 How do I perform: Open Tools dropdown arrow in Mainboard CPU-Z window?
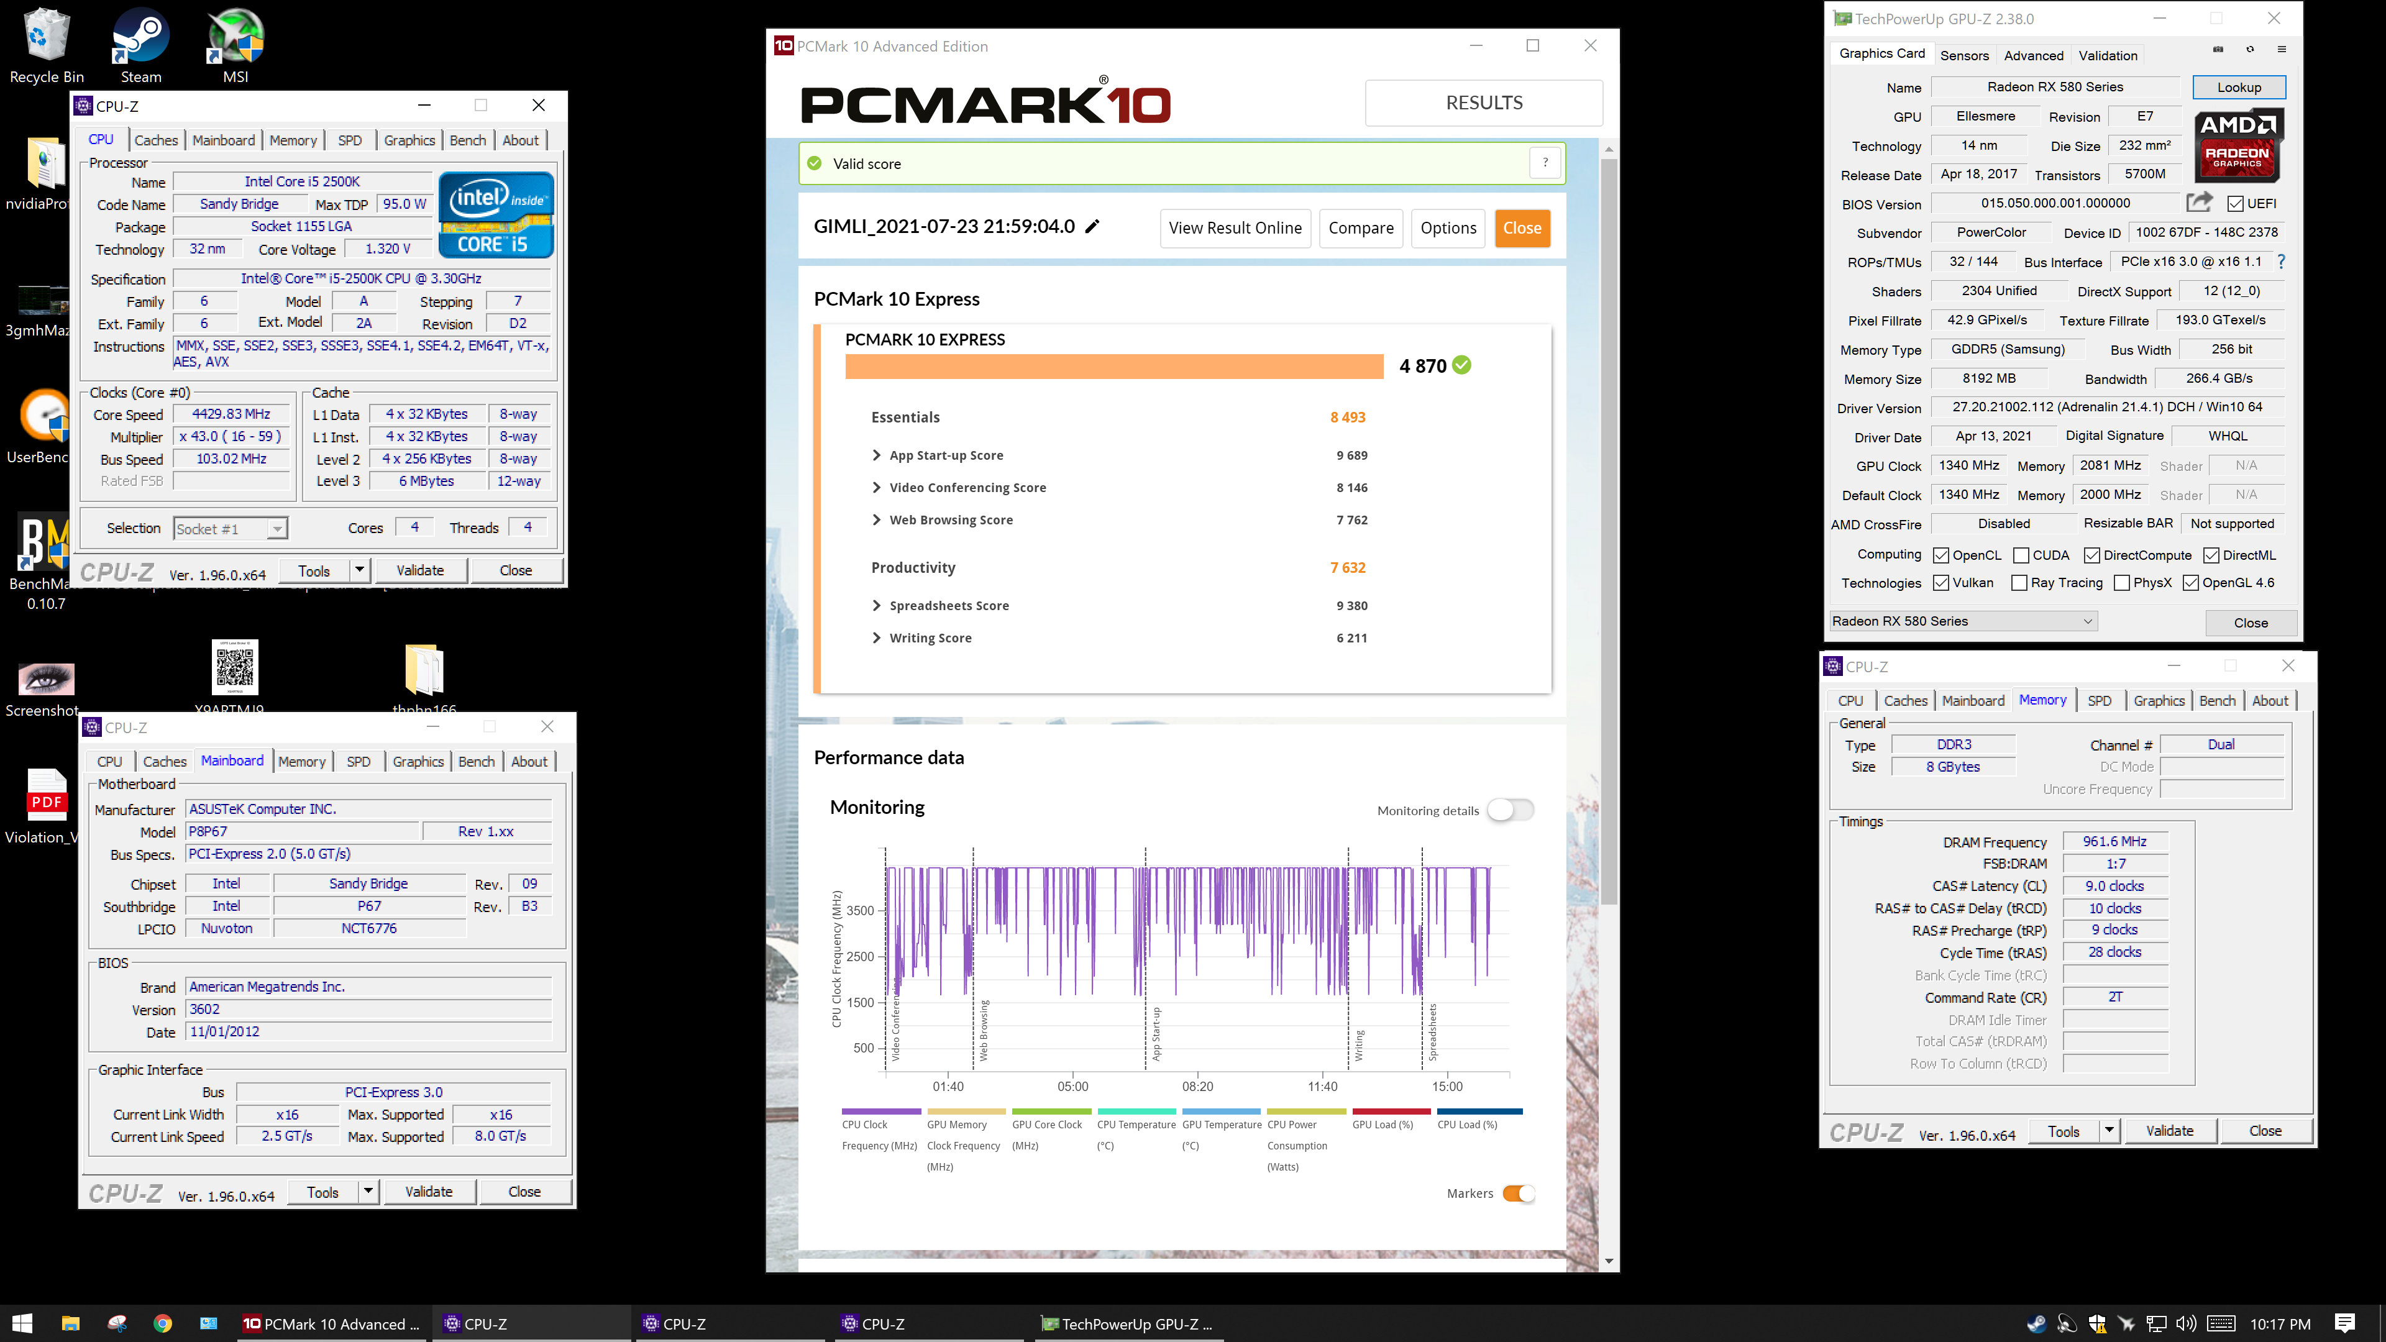tap(368, 1191)
